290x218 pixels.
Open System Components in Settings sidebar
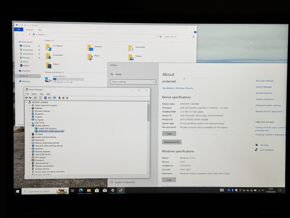[123, 182]
